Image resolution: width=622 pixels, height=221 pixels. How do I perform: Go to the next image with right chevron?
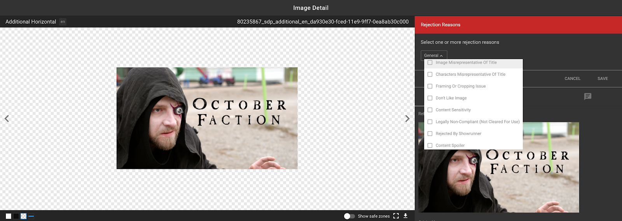pyautogui.click(x=407, y=118)
